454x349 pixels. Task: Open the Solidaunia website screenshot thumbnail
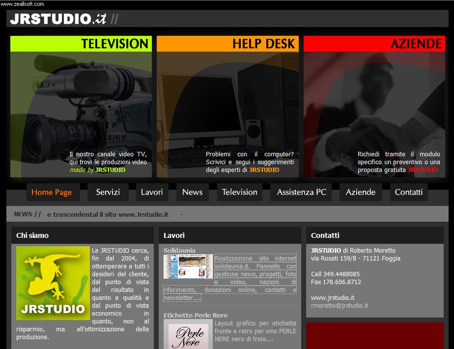(188, 266)
